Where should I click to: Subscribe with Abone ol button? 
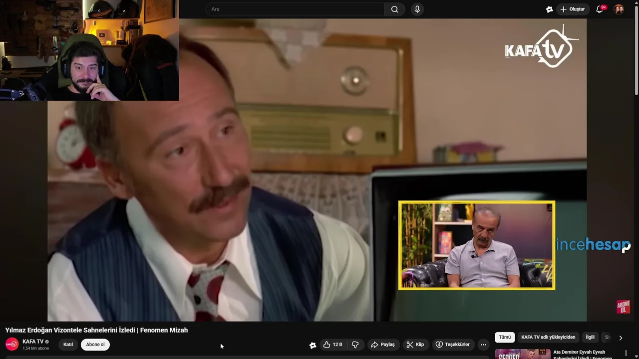pyautogui.click(x=95, y=345)
